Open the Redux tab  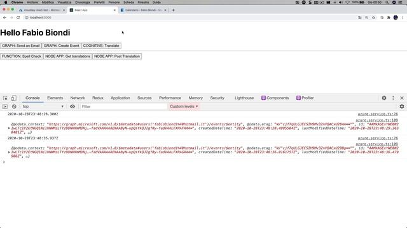click(x=97, y=98)
